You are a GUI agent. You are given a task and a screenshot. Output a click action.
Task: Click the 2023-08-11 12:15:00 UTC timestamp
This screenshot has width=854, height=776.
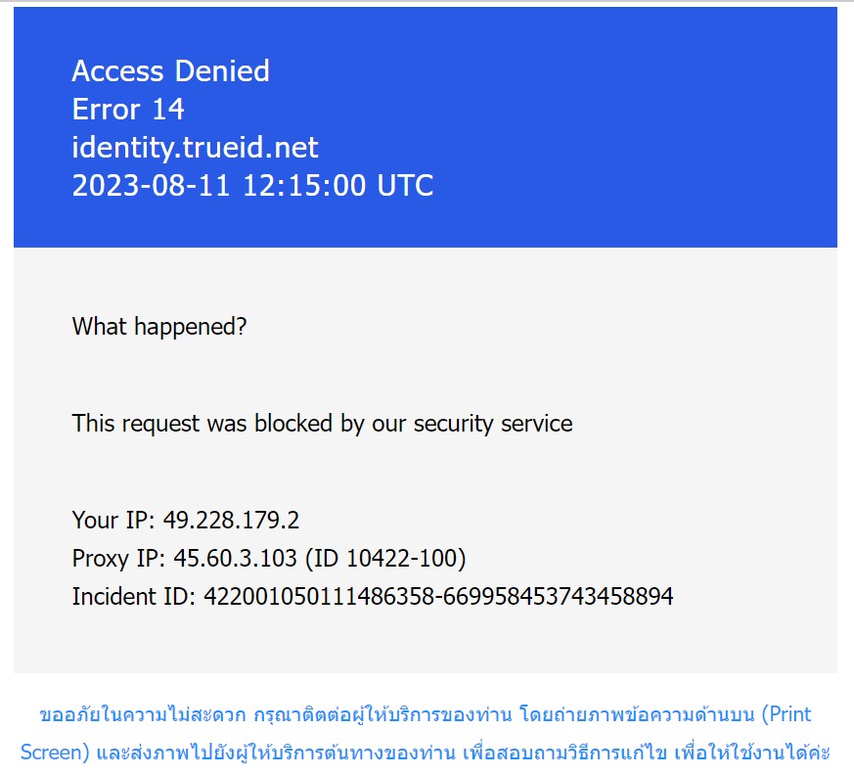pyautogui.click(x=252, y=185)
